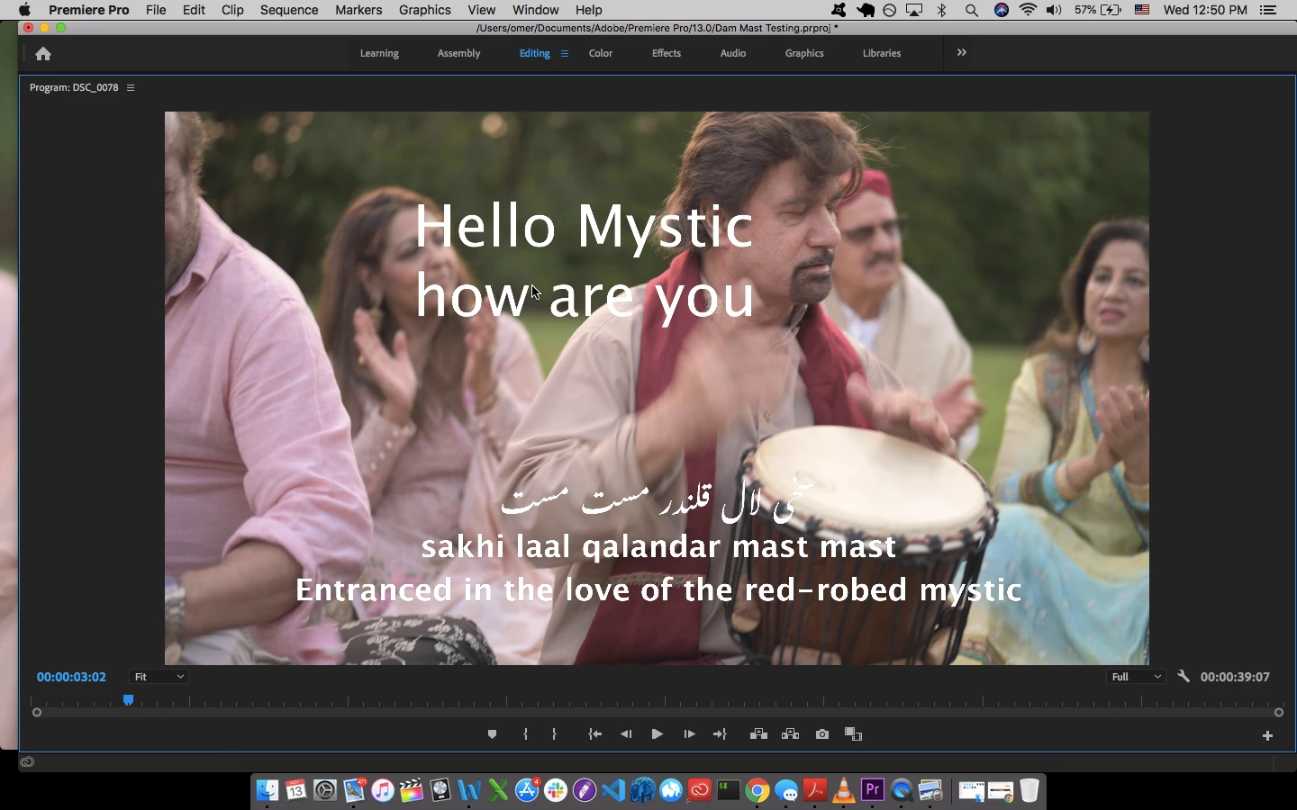Image resolution: width=1297 pixels, height=810 pixels.
Task: Open the Sequence menu
Action: click(289, 10)
